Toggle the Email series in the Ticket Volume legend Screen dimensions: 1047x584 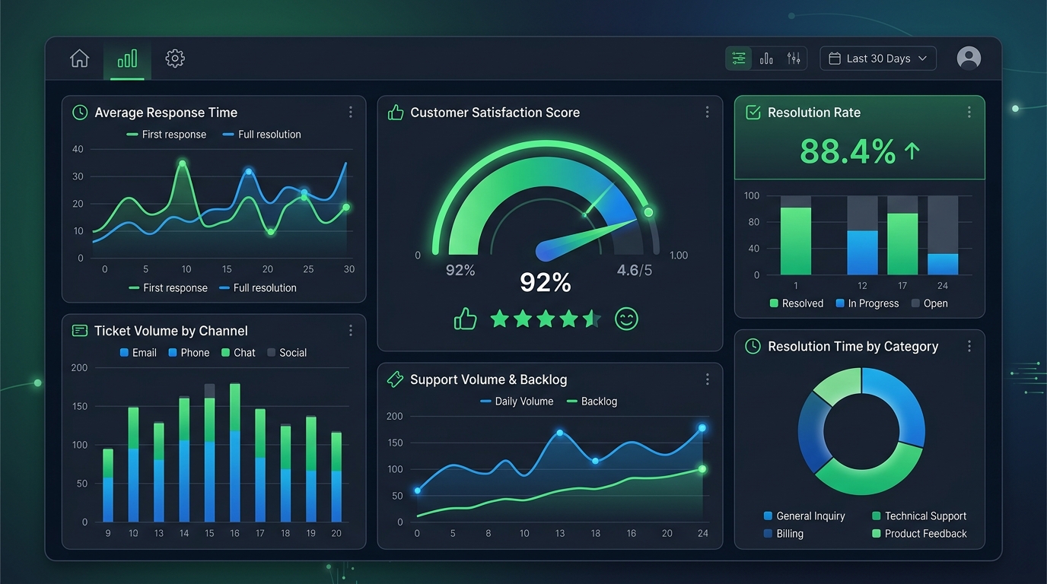(138, 353)
